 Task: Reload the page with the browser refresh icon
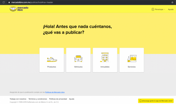(4, 2)
